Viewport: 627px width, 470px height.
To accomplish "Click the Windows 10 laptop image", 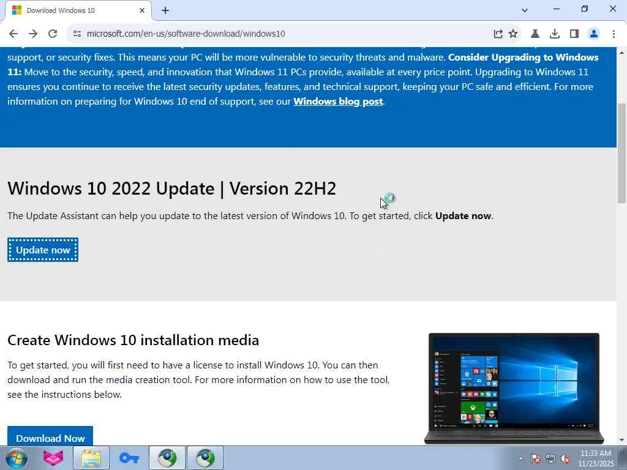I will [x=514, y=389].
